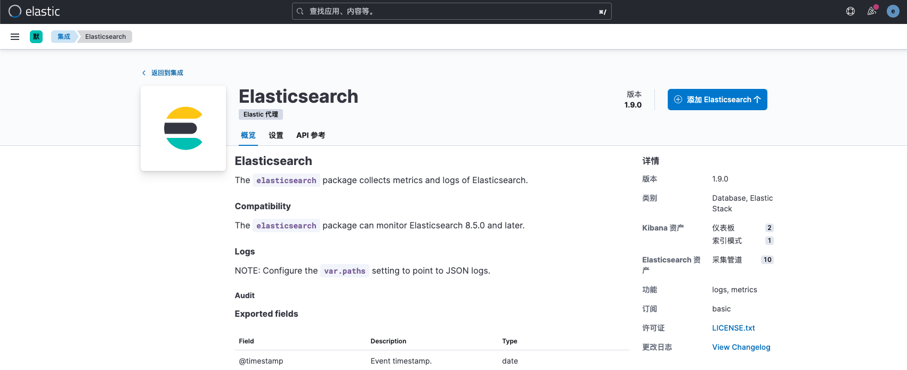The width and height of the screenshot is (907, 370).
Task: Click the 仪表板 count badge 2
Action: (x=769, y=228)
